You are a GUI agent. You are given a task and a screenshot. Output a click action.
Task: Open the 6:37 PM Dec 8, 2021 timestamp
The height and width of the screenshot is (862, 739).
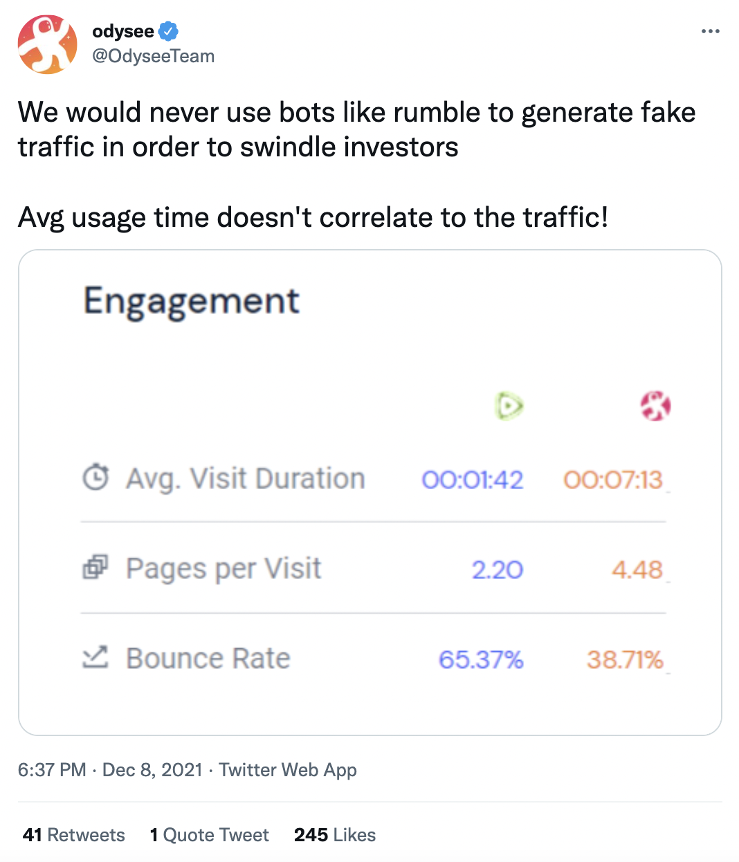[x=110, y=770]
